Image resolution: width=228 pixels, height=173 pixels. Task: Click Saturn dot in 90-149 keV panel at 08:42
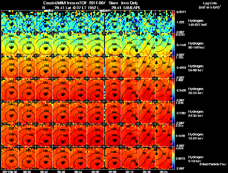[x=46, y=49]
